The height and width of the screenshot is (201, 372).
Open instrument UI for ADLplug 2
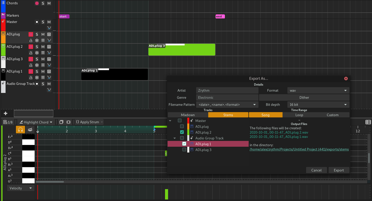(49, 47)
